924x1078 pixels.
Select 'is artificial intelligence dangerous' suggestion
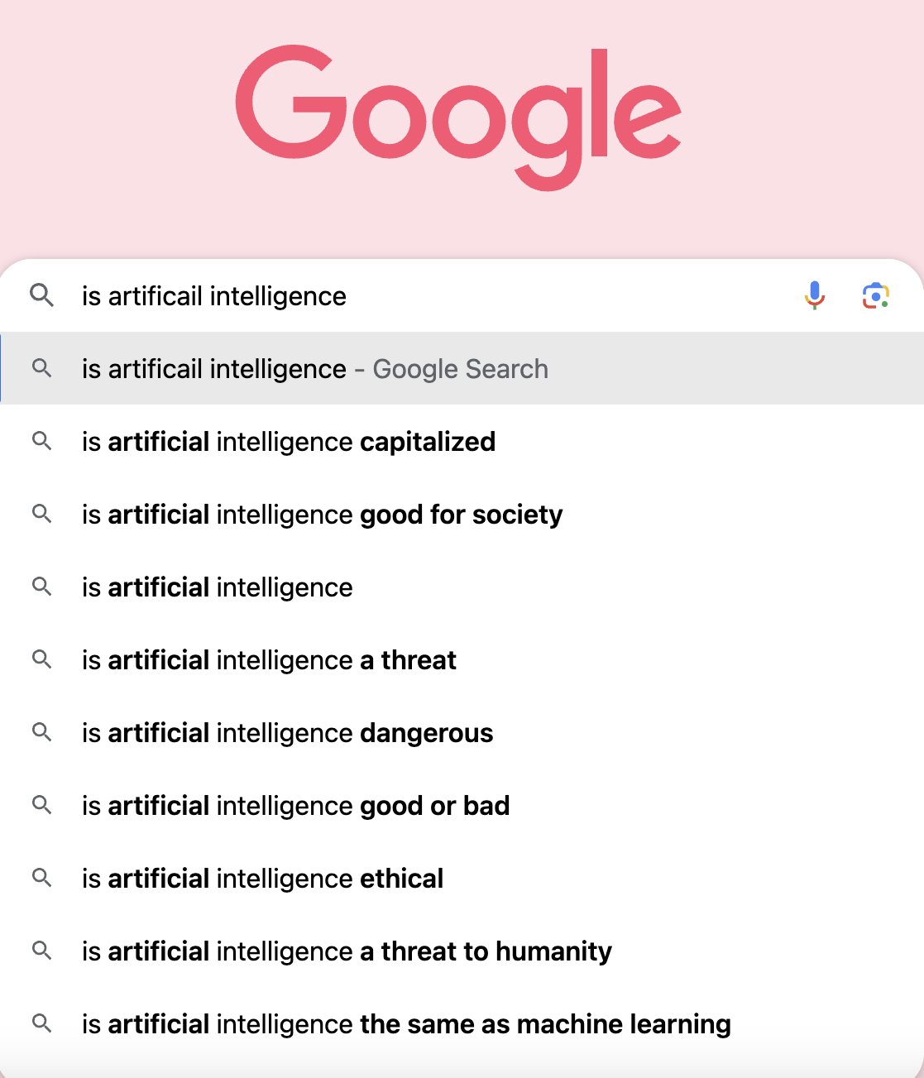coord(287,733)
